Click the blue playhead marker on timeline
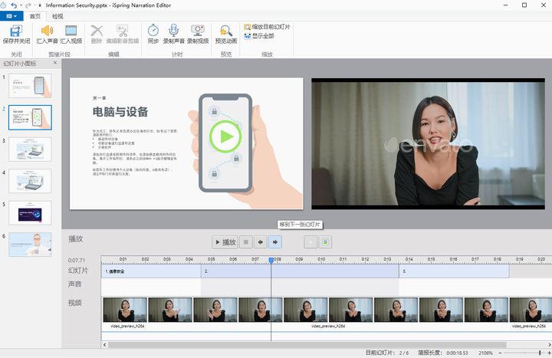Viewport: 552px width, 358px height. click(271, 260)
